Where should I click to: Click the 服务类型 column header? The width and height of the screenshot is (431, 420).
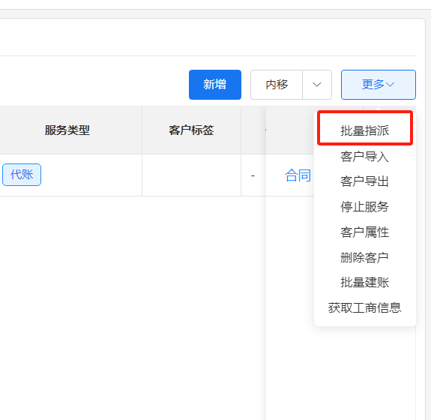point(67,130)
